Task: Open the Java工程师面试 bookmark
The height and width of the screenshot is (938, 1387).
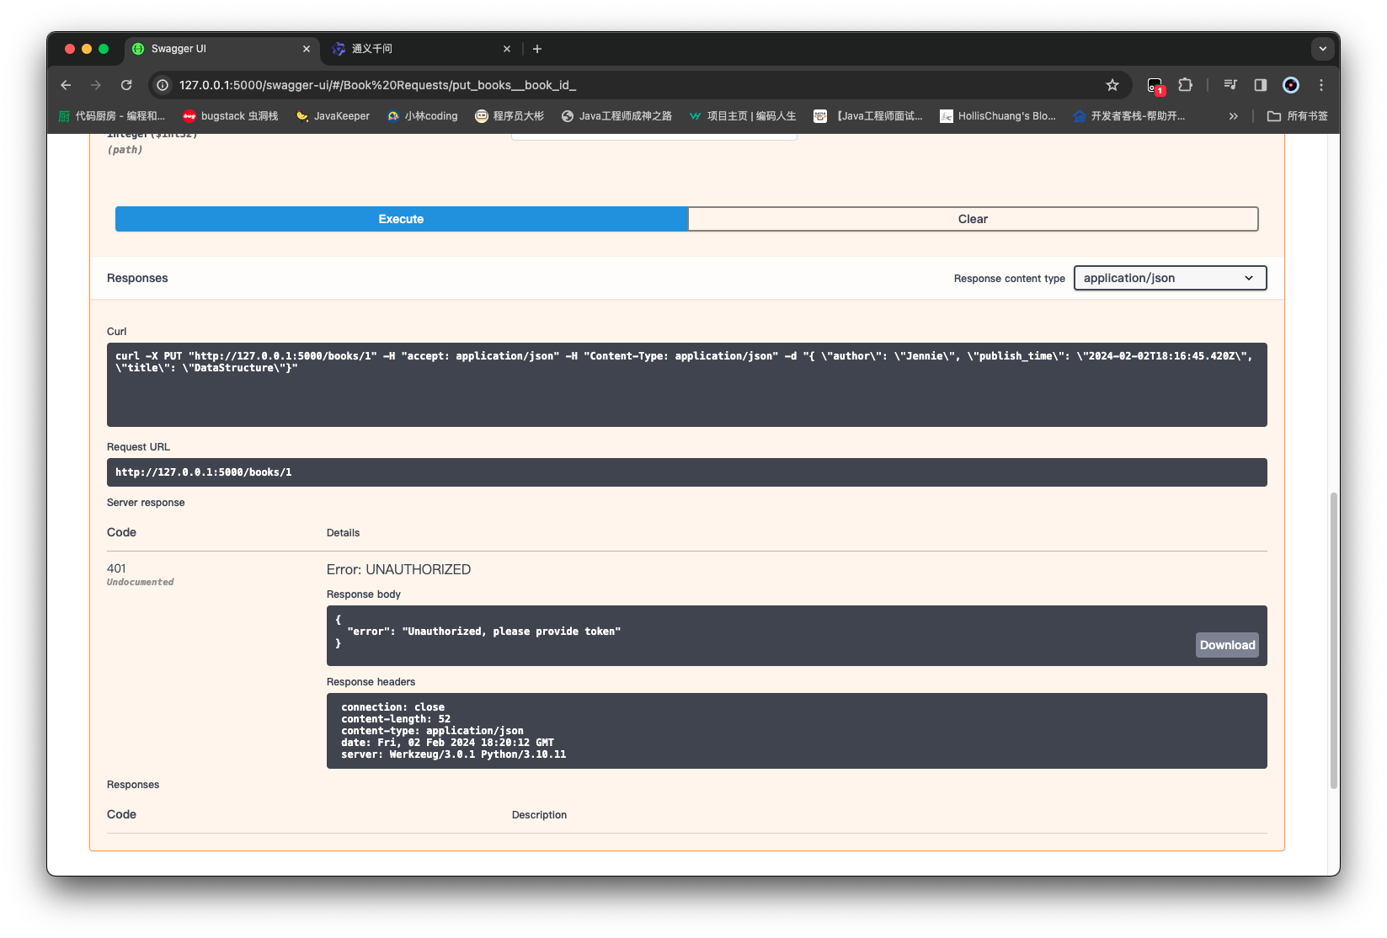Action: [x=867, y=116]
